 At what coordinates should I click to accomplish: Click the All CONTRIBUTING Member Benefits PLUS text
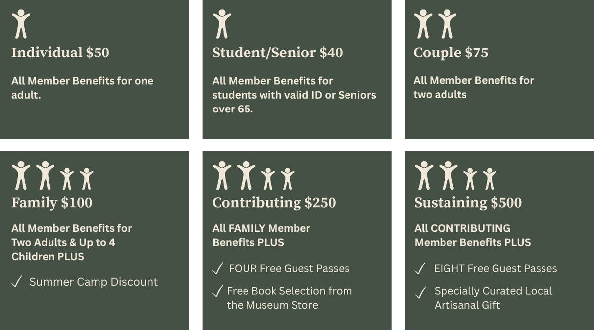point(472,235)
